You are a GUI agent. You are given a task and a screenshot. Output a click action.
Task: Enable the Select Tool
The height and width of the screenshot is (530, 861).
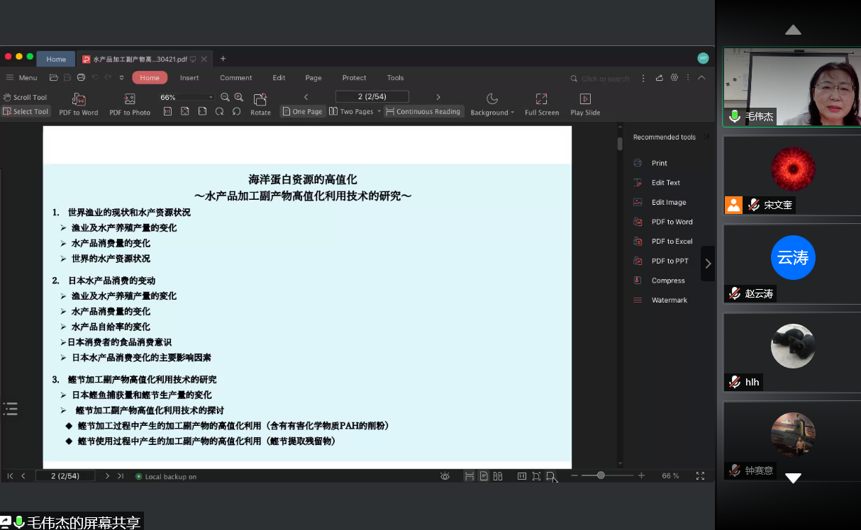[26, 112]
